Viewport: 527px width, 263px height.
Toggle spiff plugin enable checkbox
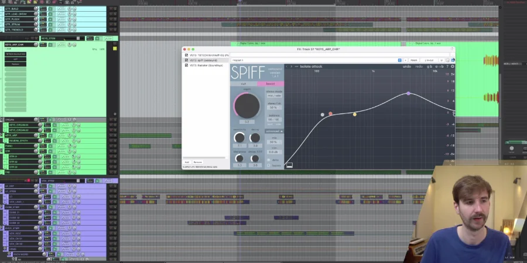[186, 60]
